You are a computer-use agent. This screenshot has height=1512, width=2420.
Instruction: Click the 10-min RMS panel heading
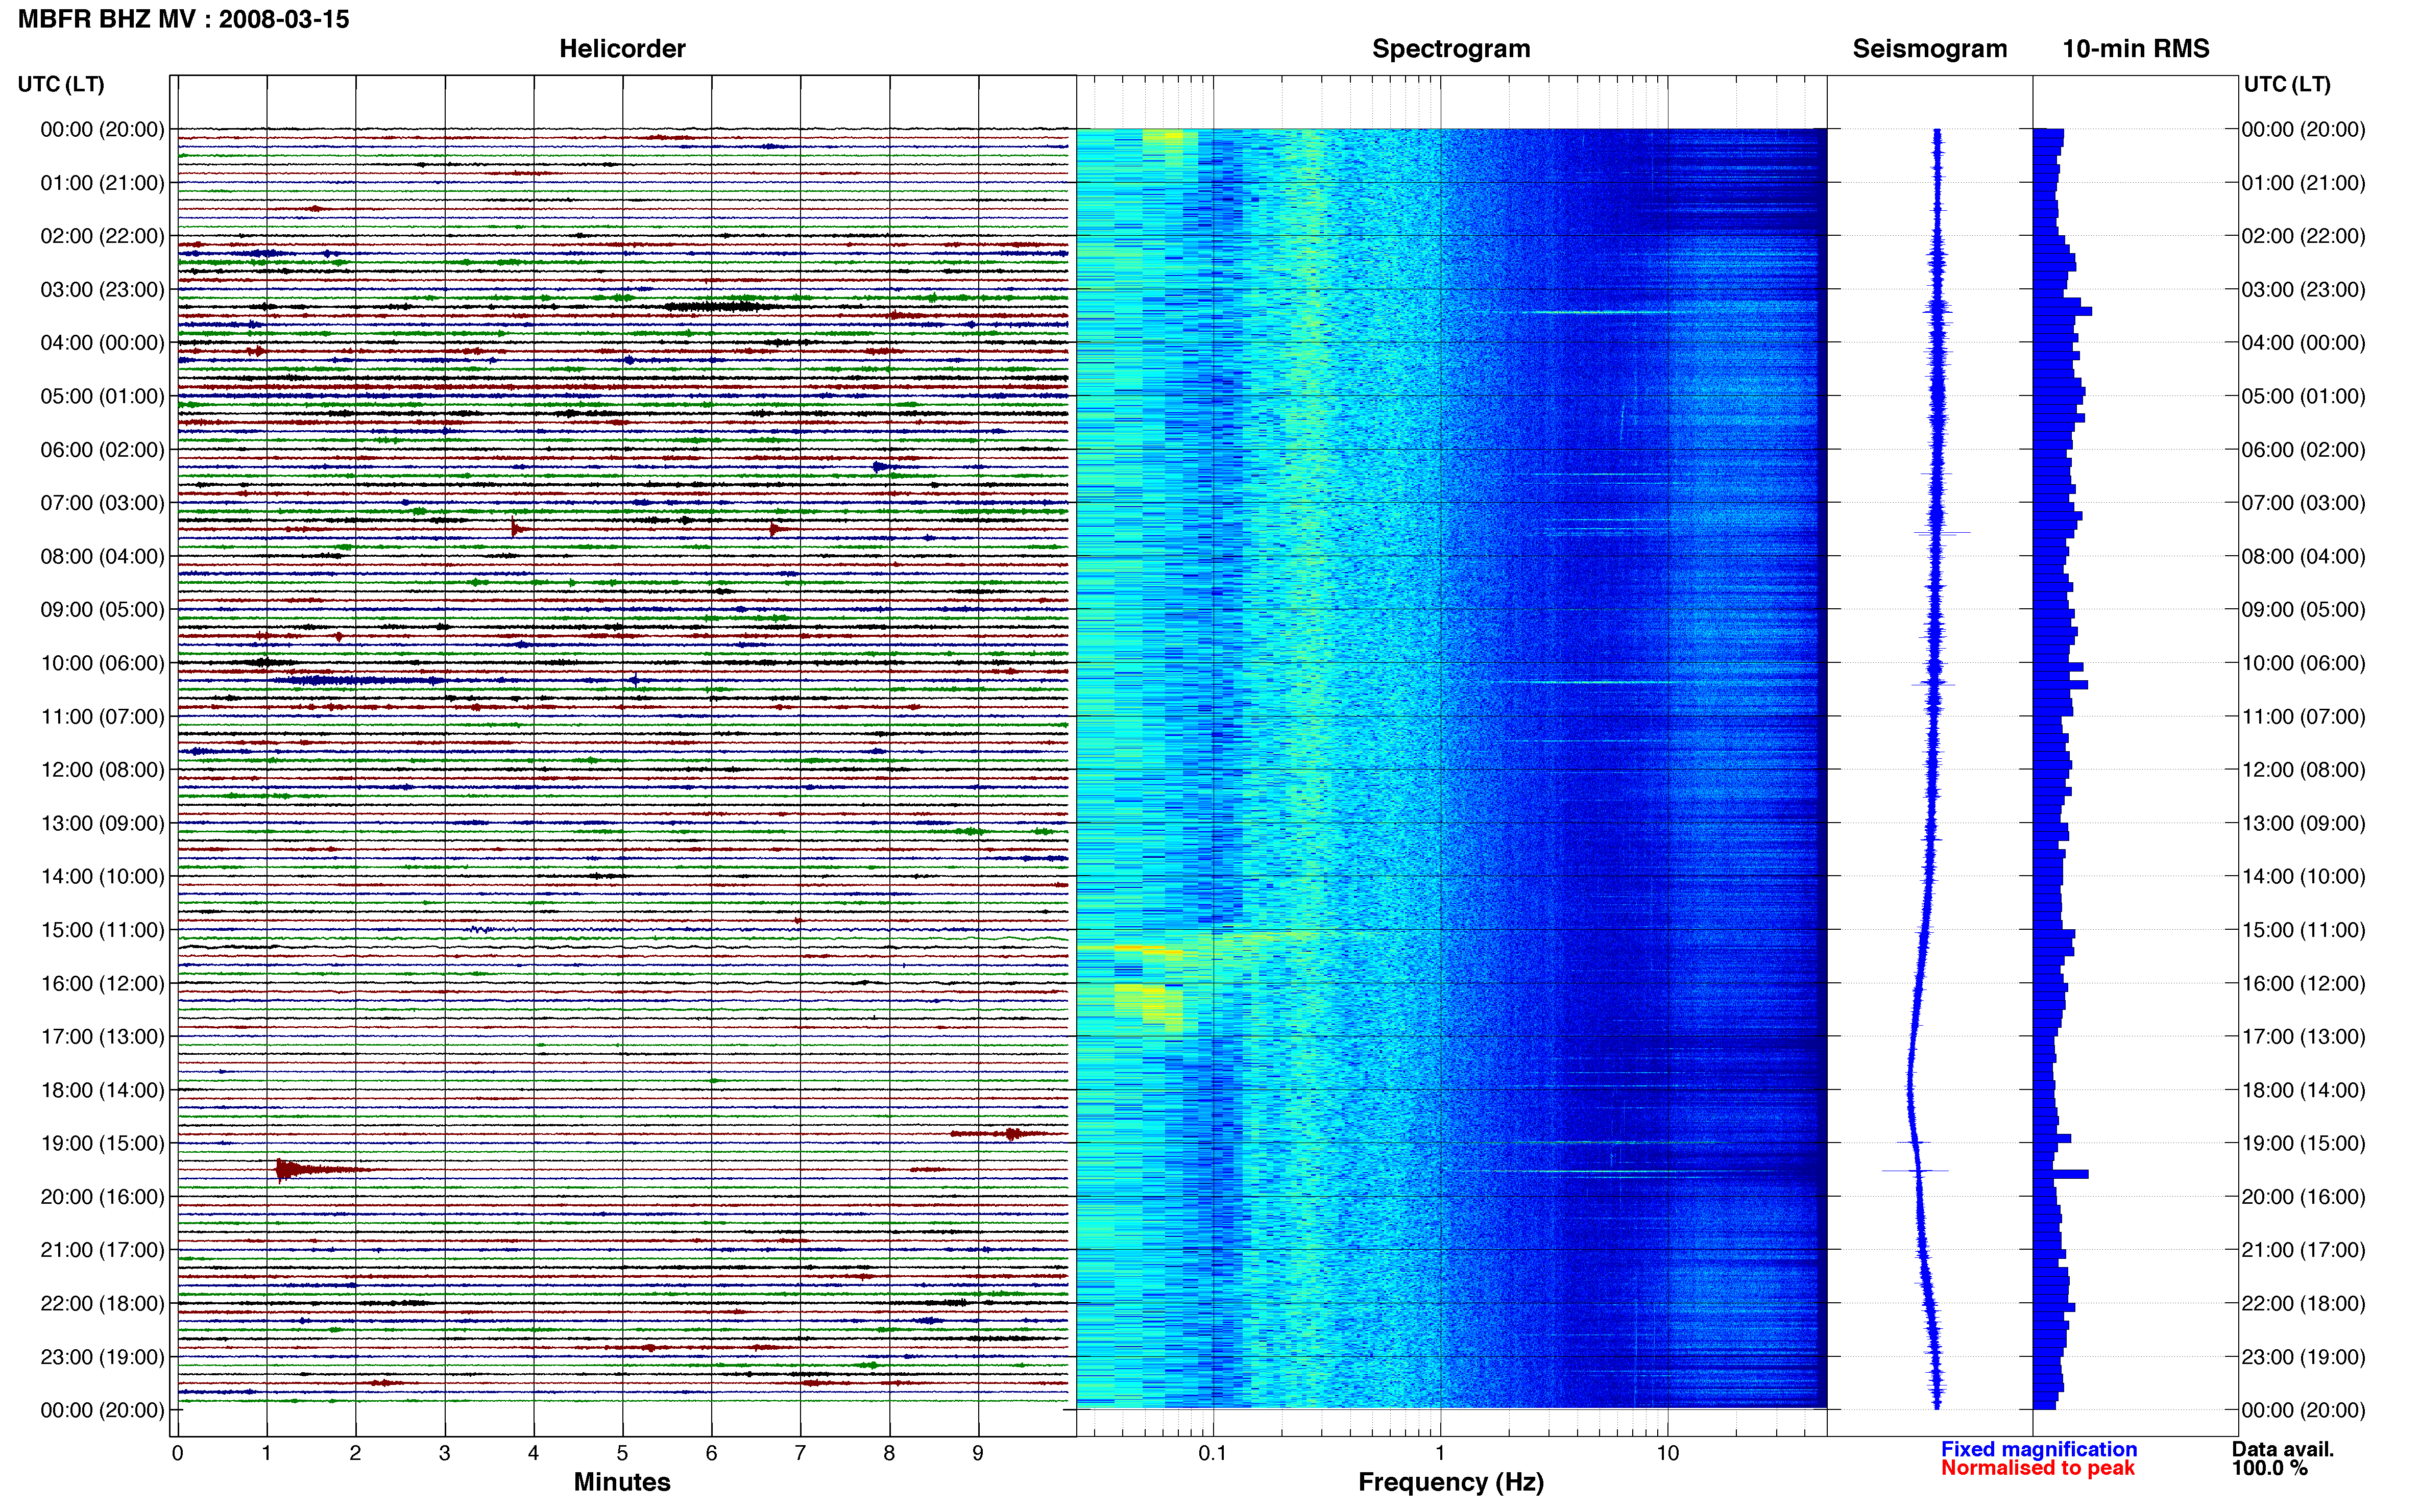(2136, 49)
